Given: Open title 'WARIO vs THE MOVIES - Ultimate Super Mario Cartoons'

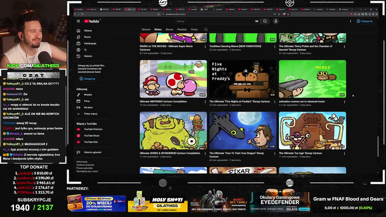Looking at the screenshot, I should tap(166, 48).
